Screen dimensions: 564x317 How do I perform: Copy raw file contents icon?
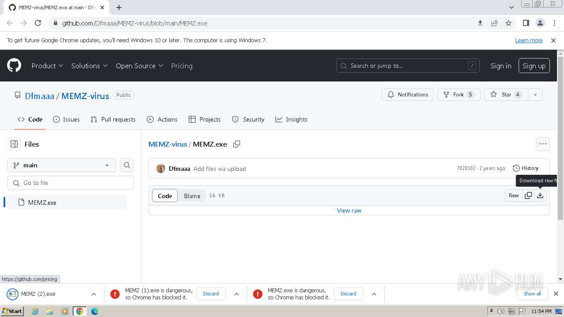click(528, 195)
